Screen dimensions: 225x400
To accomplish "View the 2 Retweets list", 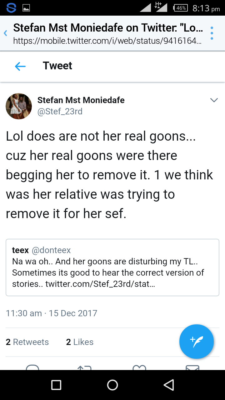I will pyautogui.click(x=27, y=342).
